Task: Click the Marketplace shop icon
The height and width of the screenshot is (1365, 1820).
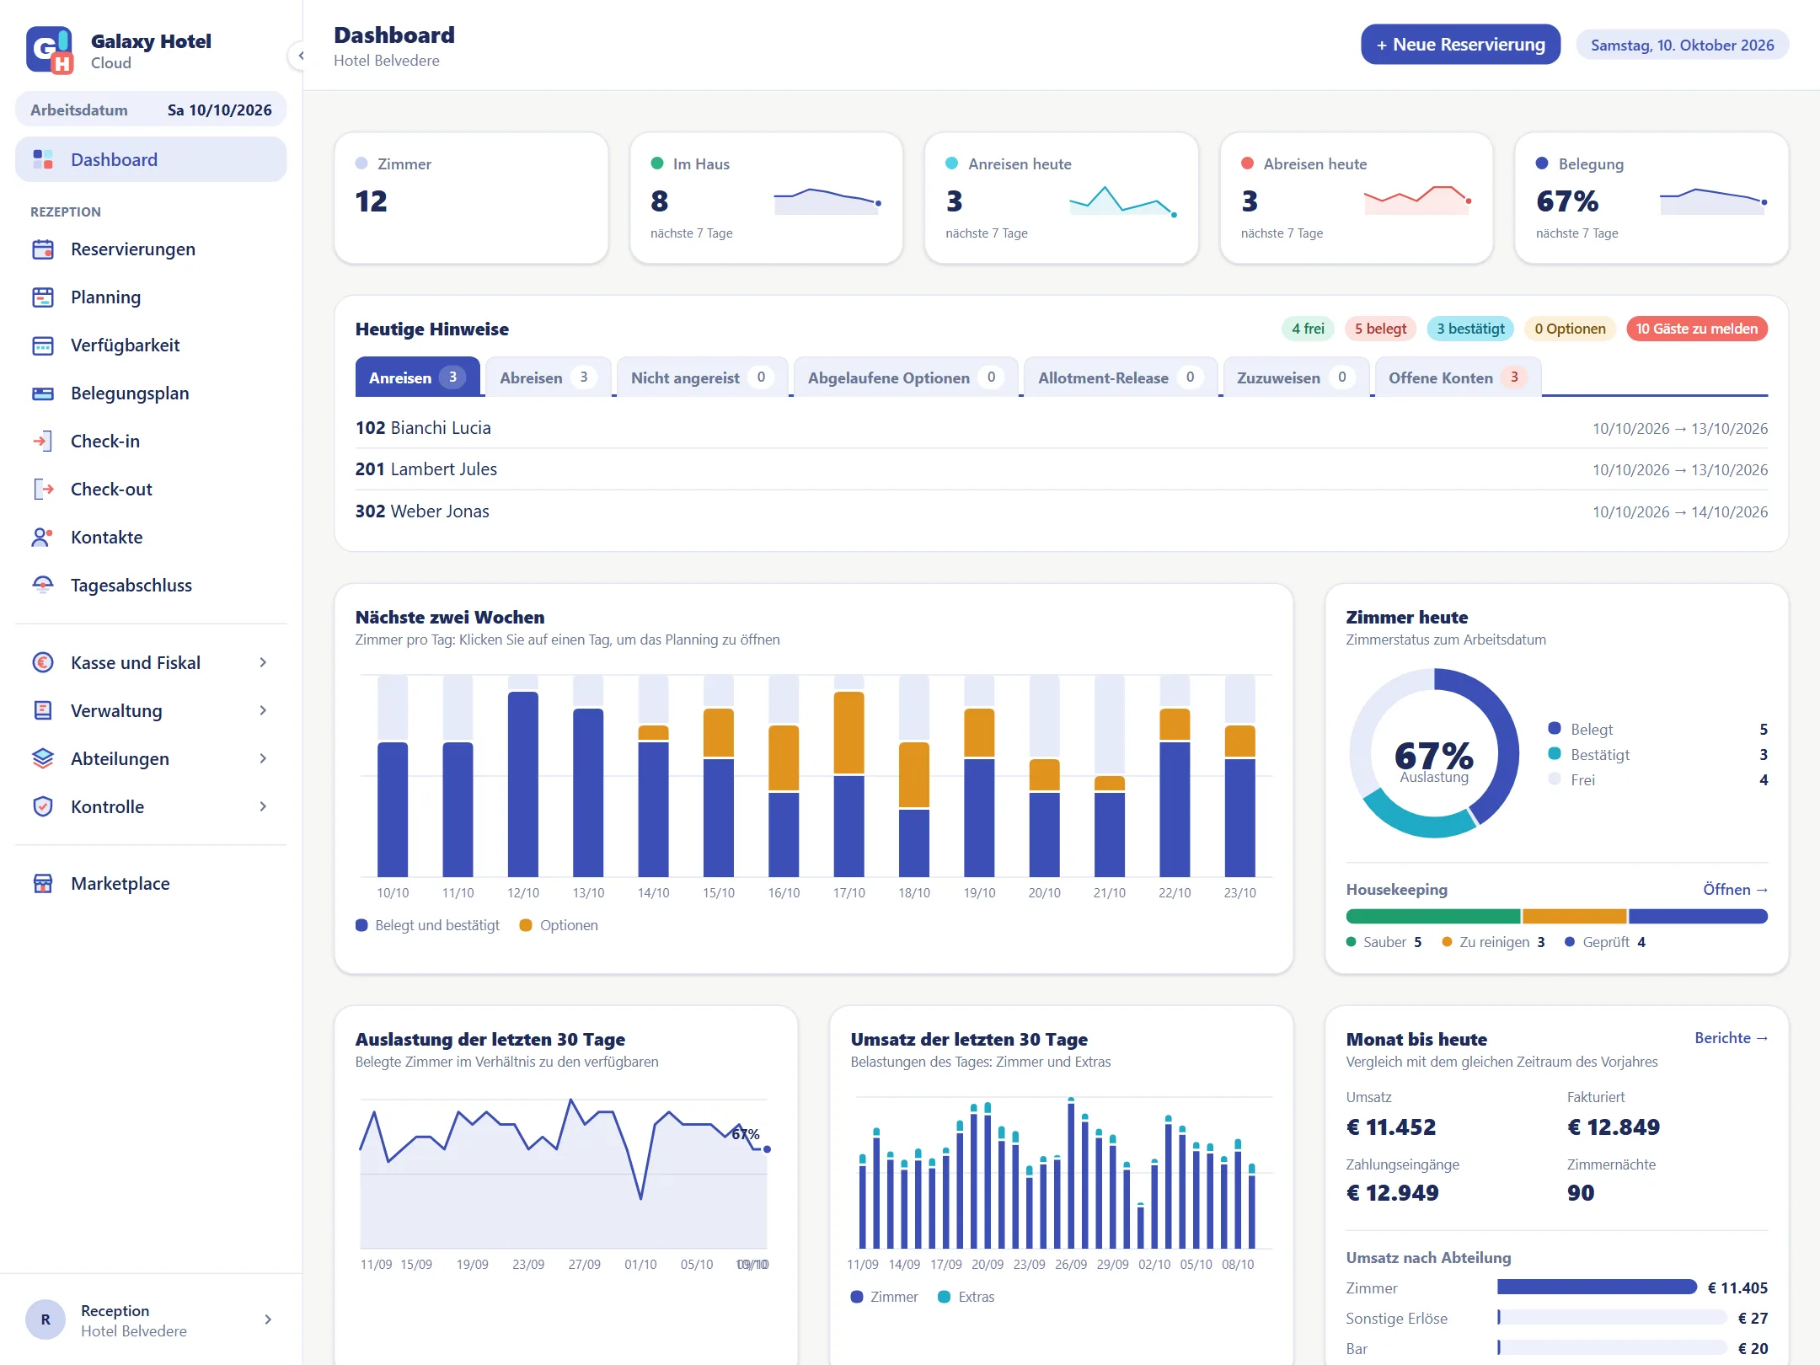Action: pos(43,884)
